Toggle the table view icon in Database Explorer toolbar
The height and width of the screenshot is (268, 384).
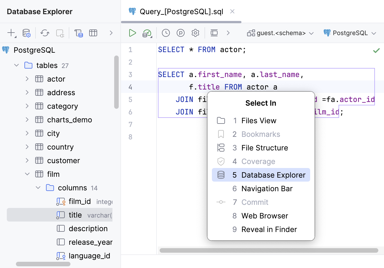pos(93,33)
